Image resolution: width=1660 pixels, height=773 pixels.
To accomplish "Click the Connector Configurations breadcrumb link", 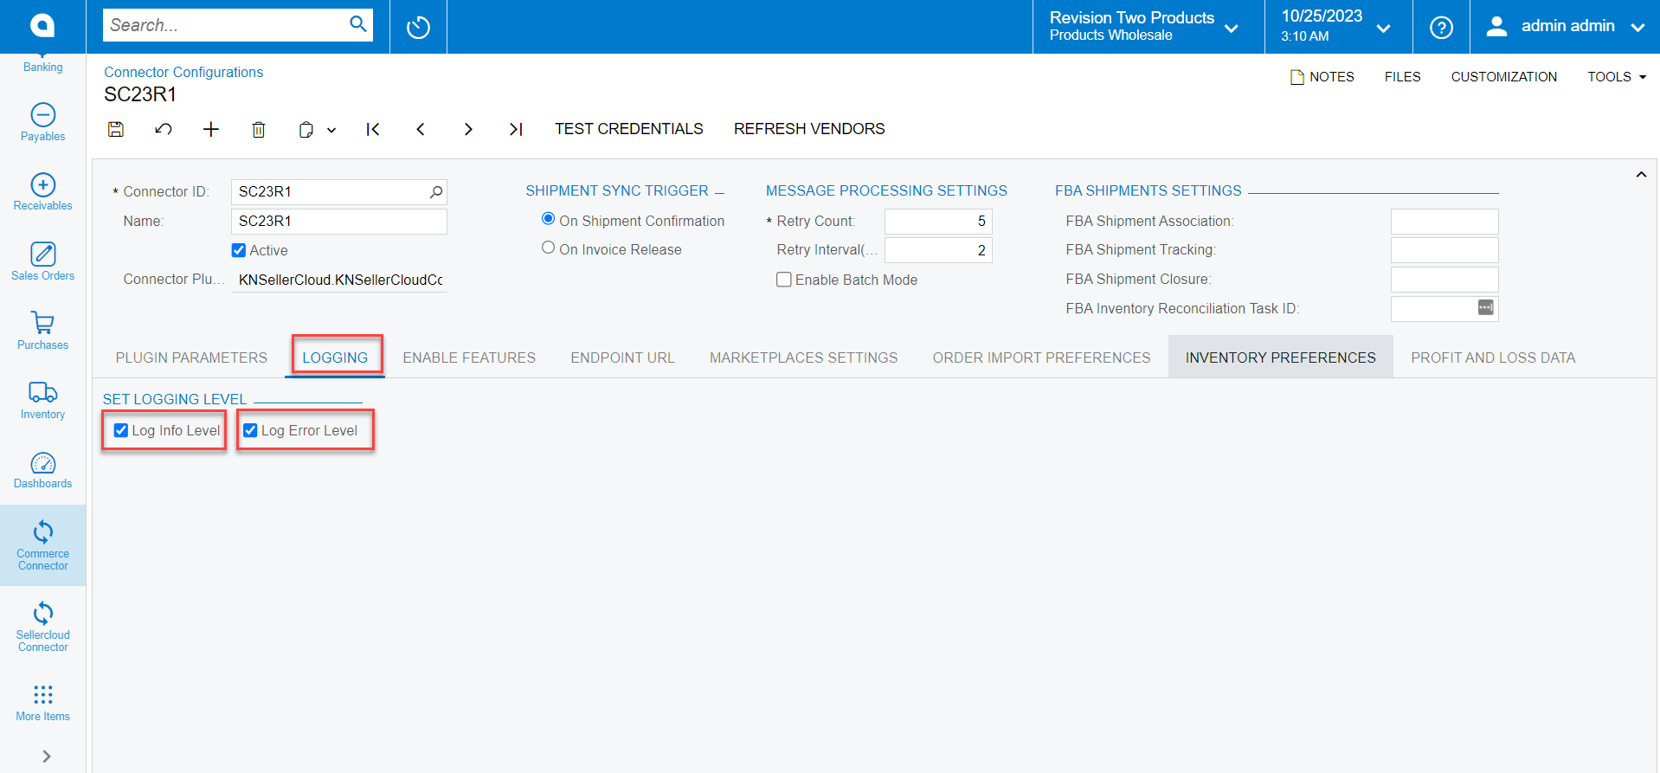I will [x=183, y=72].
